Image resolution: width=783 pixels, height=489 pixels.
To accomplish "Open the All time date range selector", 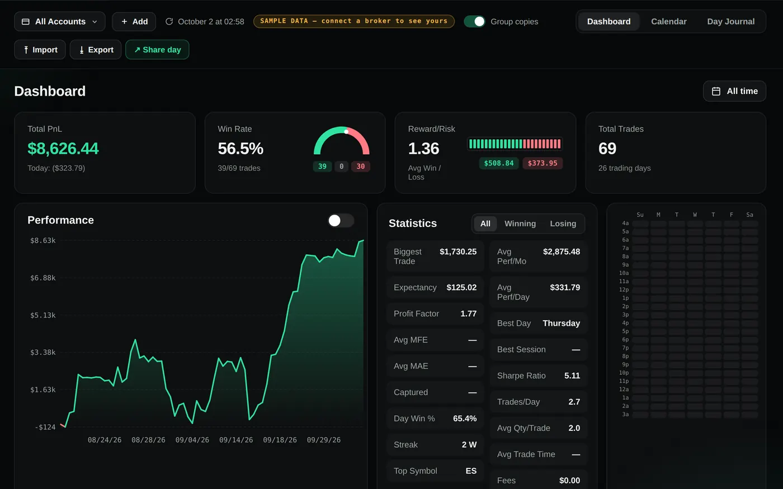I will [734, 91].
